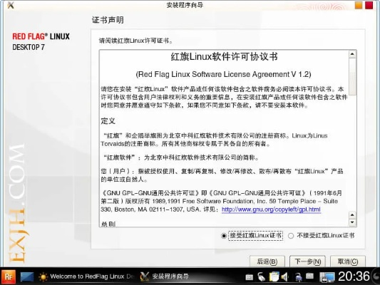Viewport: 380px width, 285px height.
Task: Click the orange title bar button
Action: 359,5
